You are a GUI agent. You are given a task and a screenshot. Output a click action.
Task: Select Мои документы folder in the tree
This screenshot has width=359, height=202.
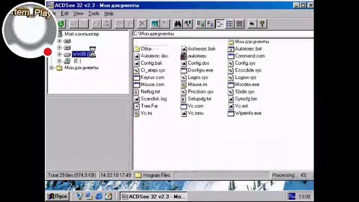tap(81, 68)
